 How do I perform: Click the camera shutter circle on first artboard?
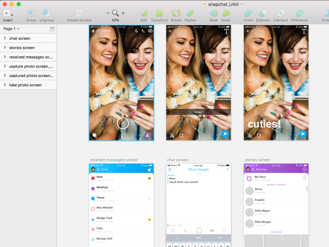tap(123, 123)
